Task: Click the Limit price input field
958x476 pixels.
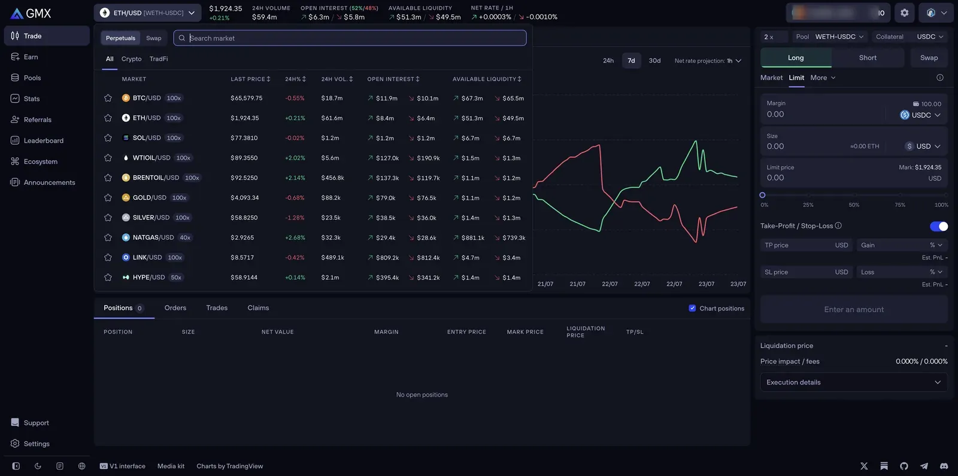Action: coord(854,173)
